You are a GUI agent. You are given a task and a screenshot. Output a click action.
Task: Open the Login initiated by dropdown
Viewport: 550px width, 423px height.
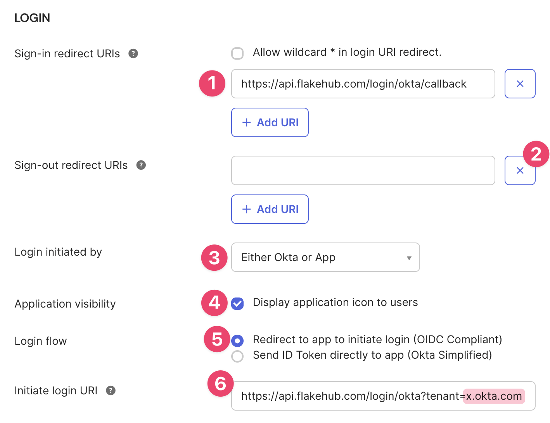[x=325, y=257]
